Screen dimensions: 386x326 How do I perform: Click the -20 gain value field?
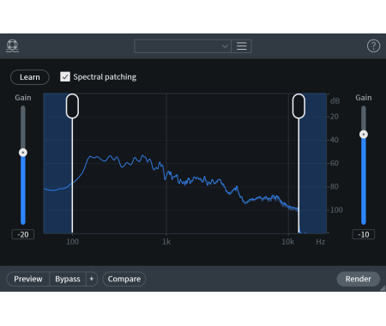pos(23,234)
